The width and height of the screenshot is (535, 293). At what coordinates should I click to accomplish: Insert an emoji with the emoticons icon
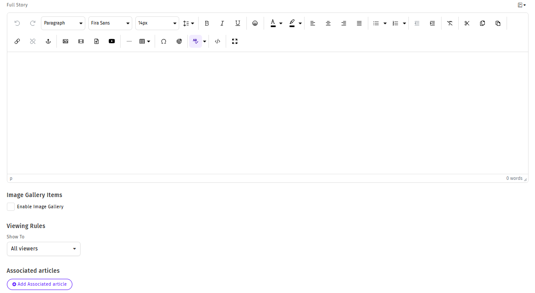point(255,23)
